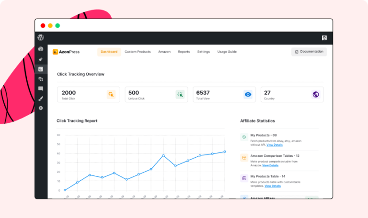368x218 pixels.
Task: Open the Settings tab
Action: click(204, 52)
